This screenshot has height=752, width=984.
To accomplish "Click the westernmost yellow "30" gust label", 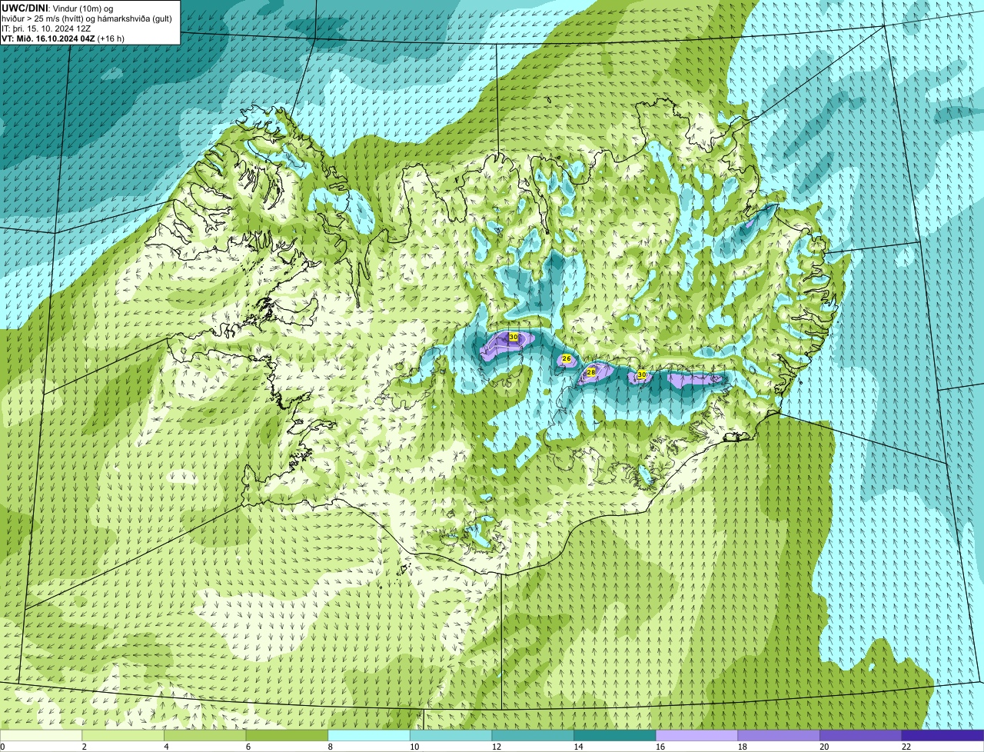I will pyautogui.click(x=514, y=337).
